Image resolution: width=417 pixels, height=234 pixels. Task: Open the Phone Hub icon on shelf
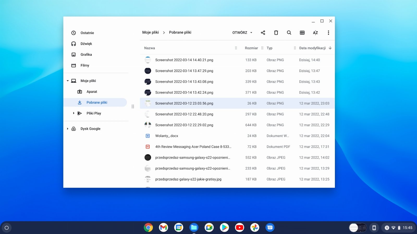point(374,228)
